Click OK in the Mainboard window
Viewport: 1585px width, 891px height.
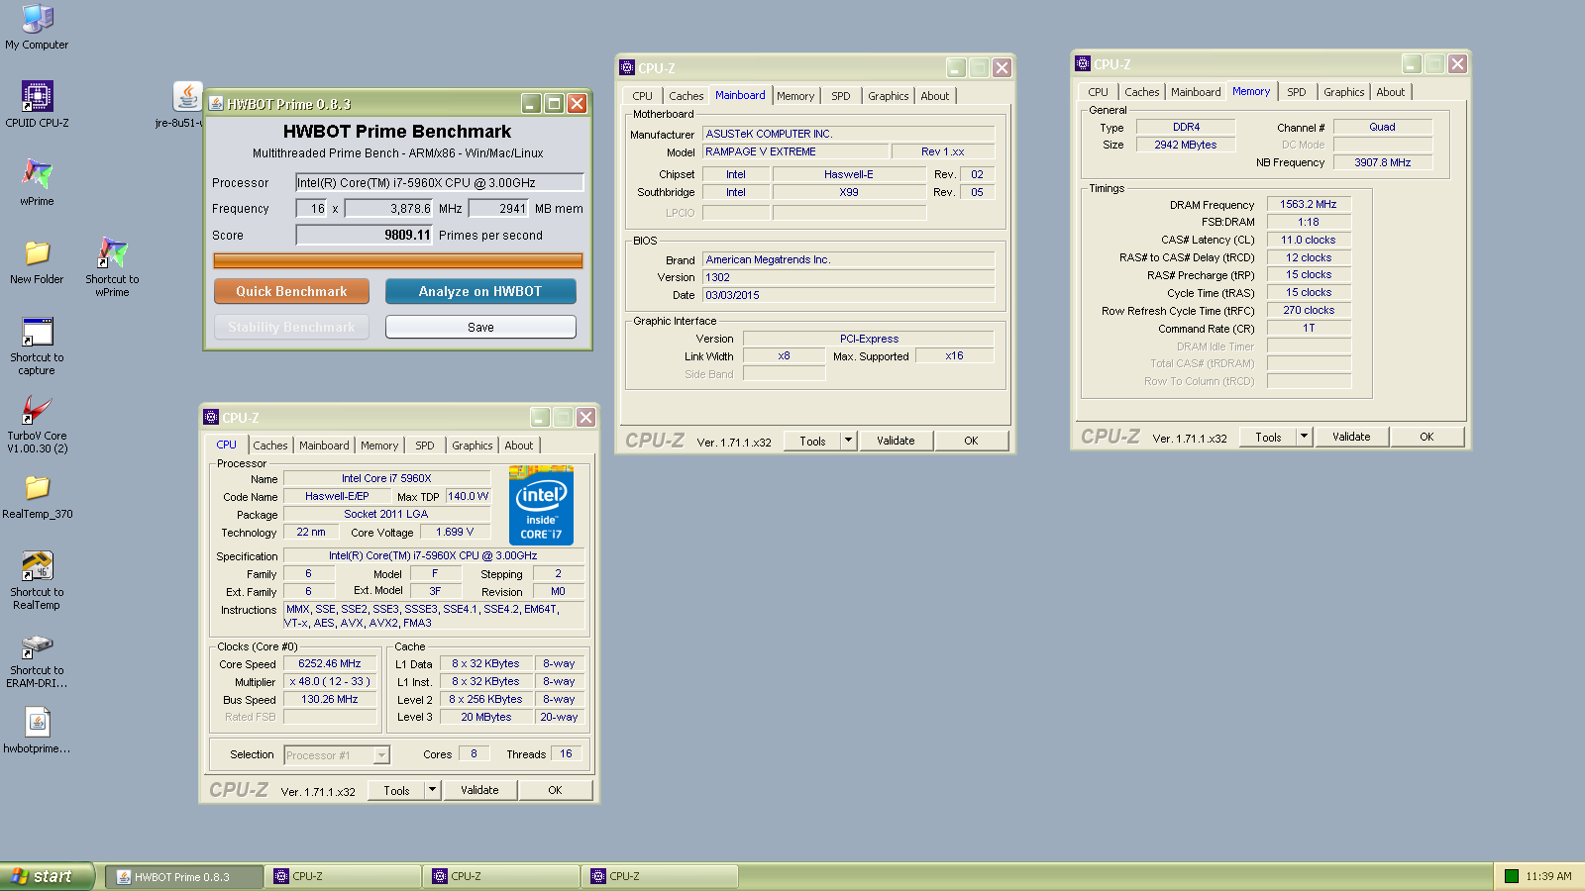pos(971,441)
